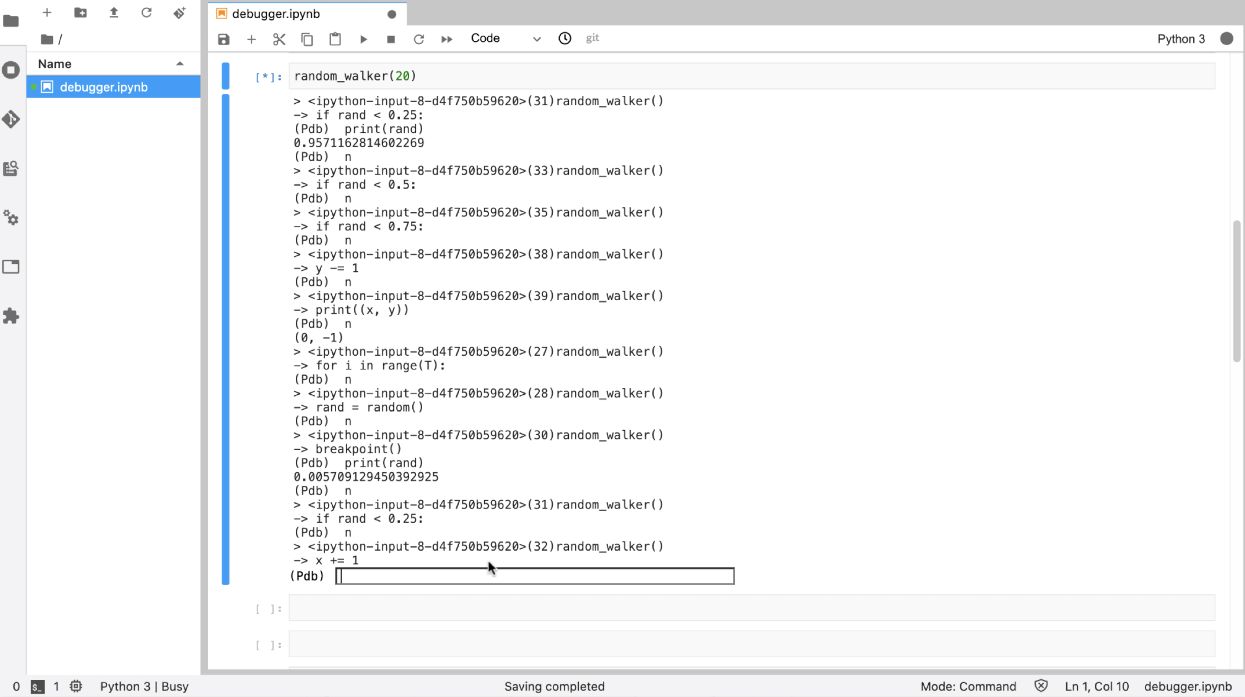Click the Paste cells icon
This screenshot has height=697, width=1245.
click(x=335, y=39)
